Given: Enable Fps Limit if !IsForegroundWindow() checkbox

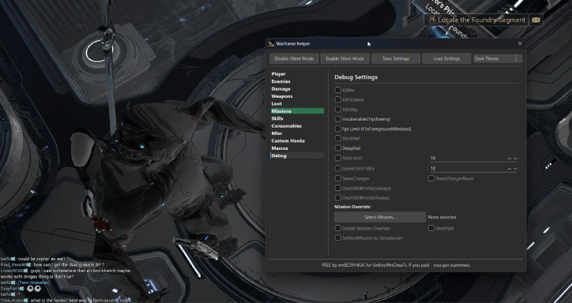Looking at the screenshot, I should click(x=338, y=129).
